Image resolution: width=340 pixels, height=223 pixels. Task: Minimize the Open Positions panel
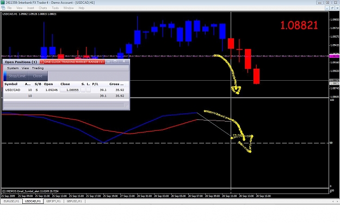point(108,62)
